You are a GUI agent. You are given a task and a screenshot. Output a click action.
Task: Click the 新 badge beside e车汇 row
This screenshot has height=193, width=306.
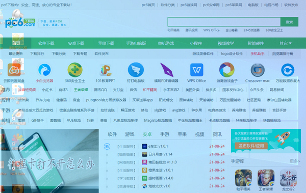click(x=107, y=146)
